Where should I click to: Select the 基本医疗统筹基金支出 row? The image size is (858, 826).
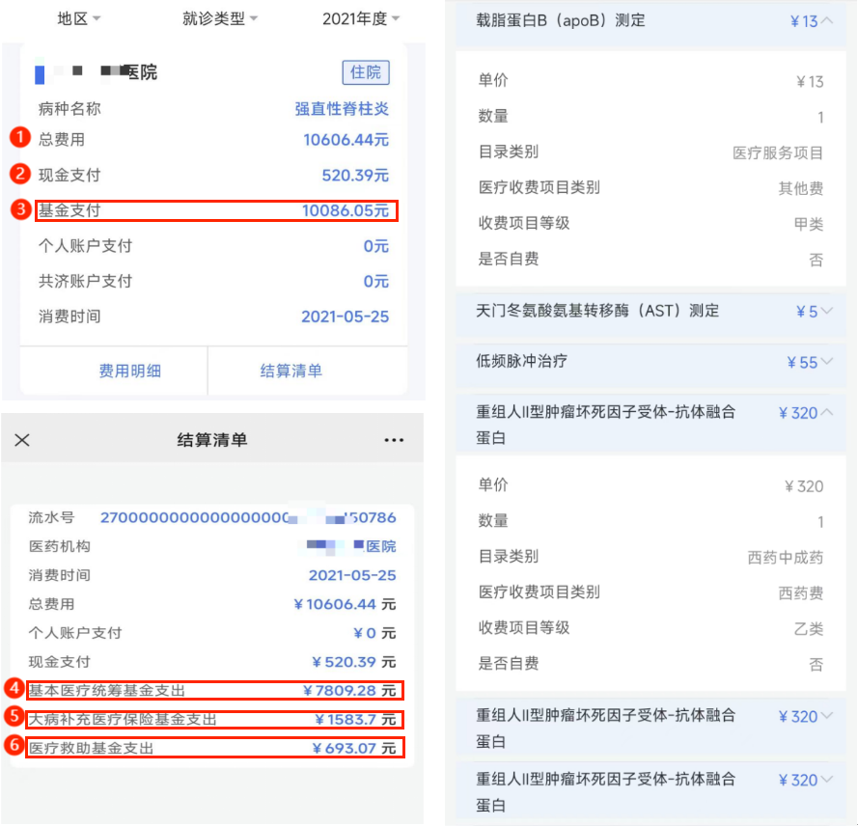tap(214, 690)
